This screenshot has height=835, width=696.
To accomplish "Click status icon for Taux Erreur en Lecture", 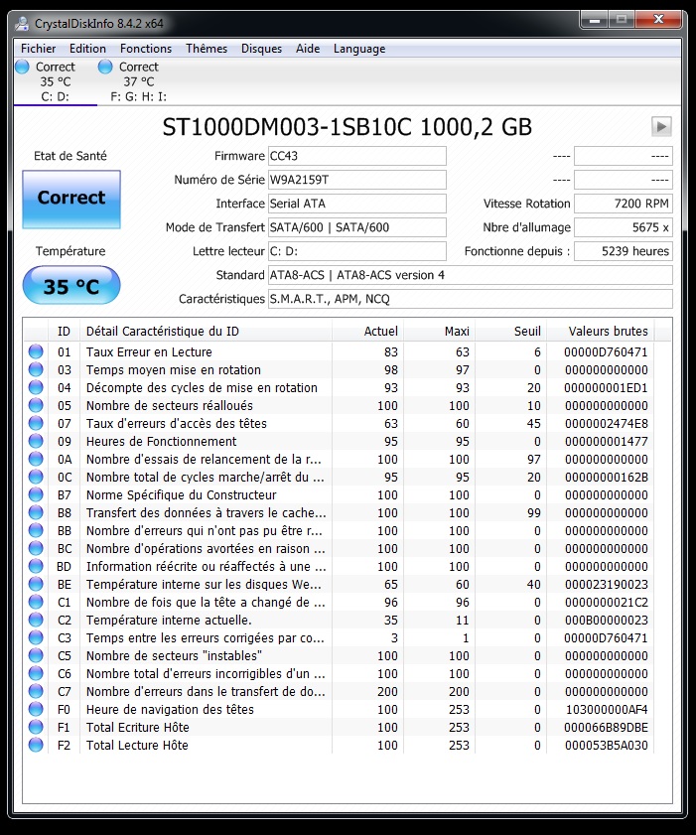I will pos(36,351).
